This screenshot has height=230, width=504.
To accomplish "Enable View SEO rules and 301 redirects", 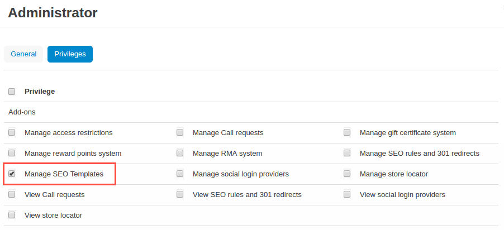I will (180, 194).
